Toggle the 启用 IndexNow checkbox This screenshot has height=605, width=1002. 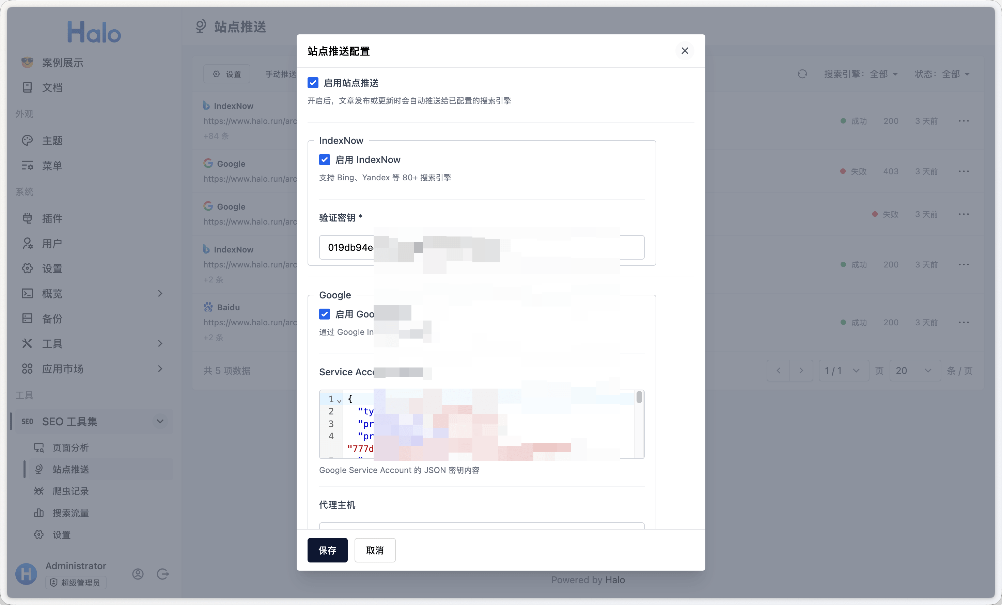tap(324, 160)
